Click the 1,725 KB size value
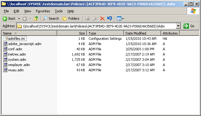This screenshot has width=201, height=116. click(78, 60)
